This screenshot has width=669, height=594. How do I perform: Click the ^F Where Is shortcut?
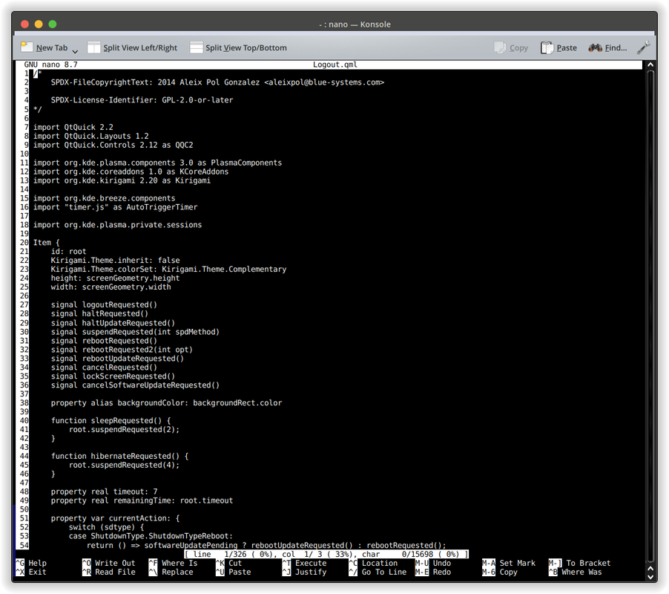click(x=174, y=563)
